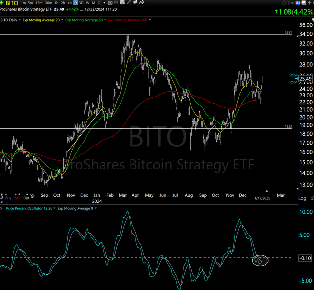Click the 25.54 cyan price tag

coord(294,75)
